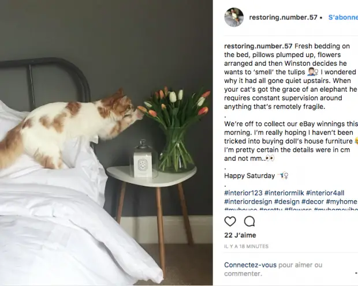This screenshot has width=358, height=286.
Task: Like the post with the heart icon
Action: [x=230, y=221]
